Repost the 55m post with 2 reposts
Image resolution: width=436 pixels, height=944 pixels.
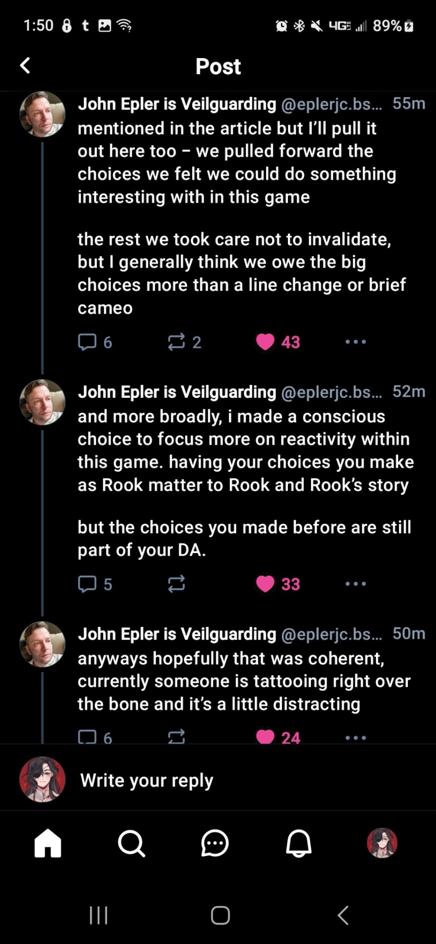coord(176,342)
